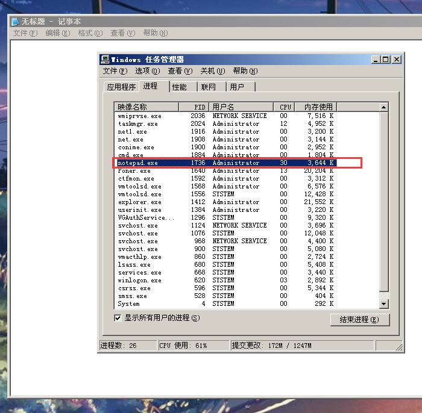Select the wmiprvse.exe process row
Screen dimensions: 422x413
coord(226,116)
